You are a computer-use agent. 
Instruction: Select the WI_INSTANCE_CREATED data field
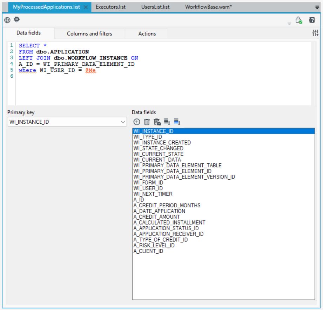pos(223,143)
